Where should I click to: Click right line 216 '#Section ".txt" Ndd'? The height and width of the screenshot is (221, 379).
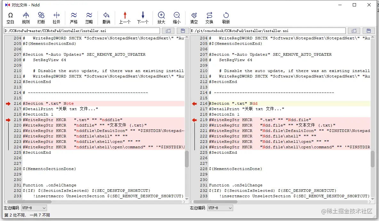click(x=233, y=103)
